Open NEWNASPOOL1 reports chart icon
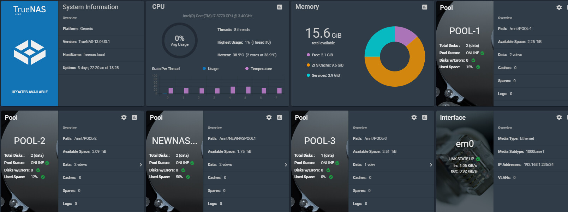Image resolution: width=568 pixels, height=212 pixels. 280,117
